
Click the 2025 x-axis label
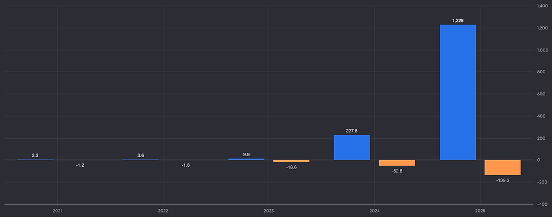pyautogui.click(x=480, y=211)
